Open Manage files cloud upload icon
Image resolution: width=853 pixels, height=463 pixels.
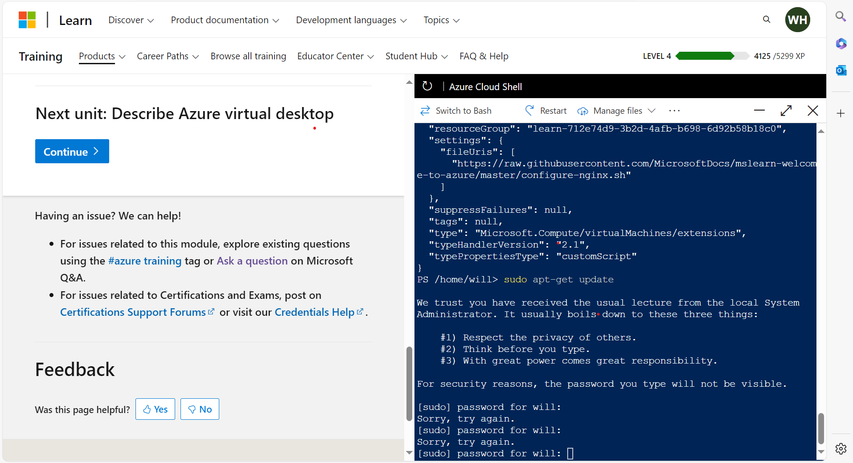pos(583,111)
